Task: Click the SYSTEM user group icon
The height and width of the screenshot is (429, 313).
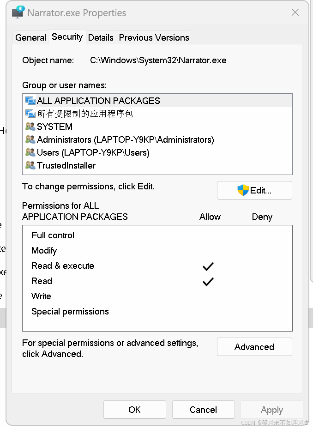Action: [30, 126]
